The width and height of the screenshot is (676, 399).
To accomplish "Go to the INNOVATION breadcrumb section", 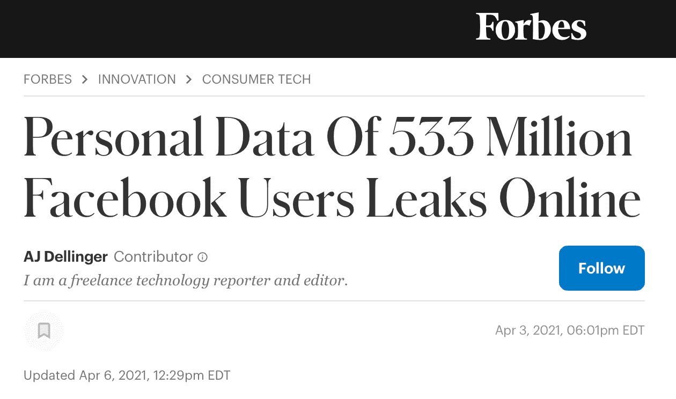I will click(x=137, y=79).
